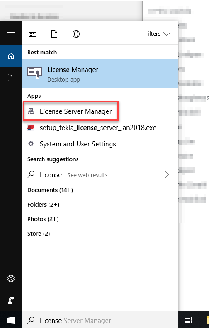209x328 pixels.
Task: Run setup_tekla_license_server_jan2018.exe
Action: click(x=100, y=128)
